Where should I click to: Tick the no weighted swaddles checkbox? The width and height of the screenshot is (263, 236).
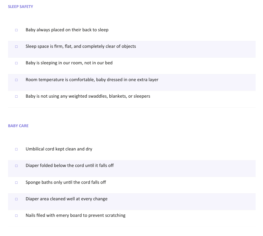(x=17, y=96)
